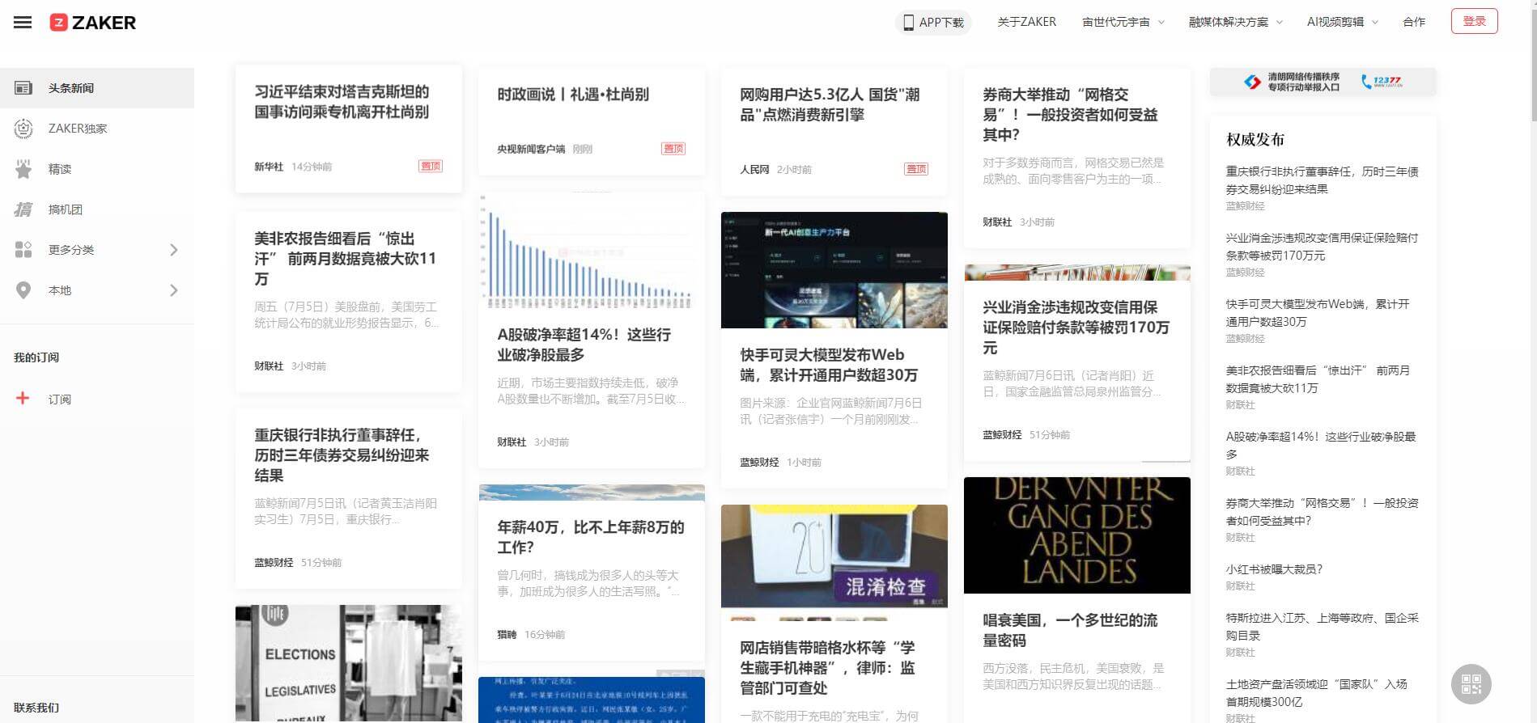Open 权威发布 item 兴业消金涉违规
This screenshot has height=723, width=1537.
pyautogui.click(x=1322, y=247)
